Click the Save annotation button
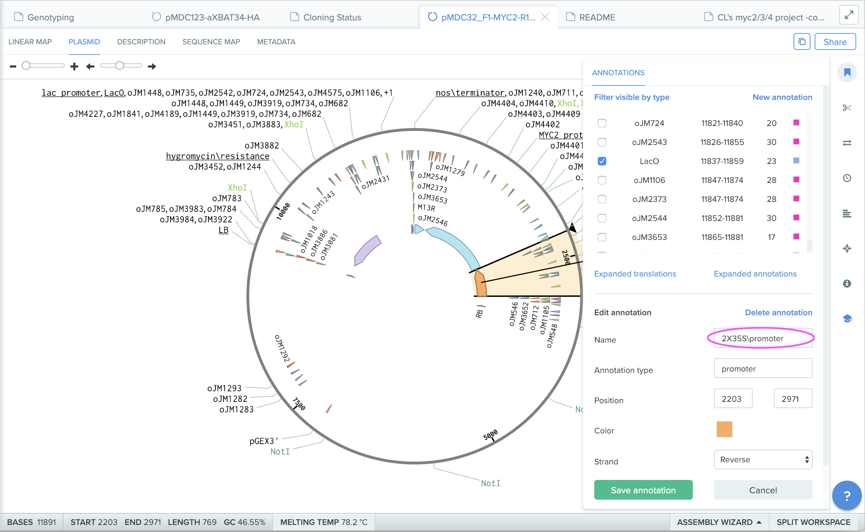The height and width of the screenshot is (532, 865). [643, 490]
